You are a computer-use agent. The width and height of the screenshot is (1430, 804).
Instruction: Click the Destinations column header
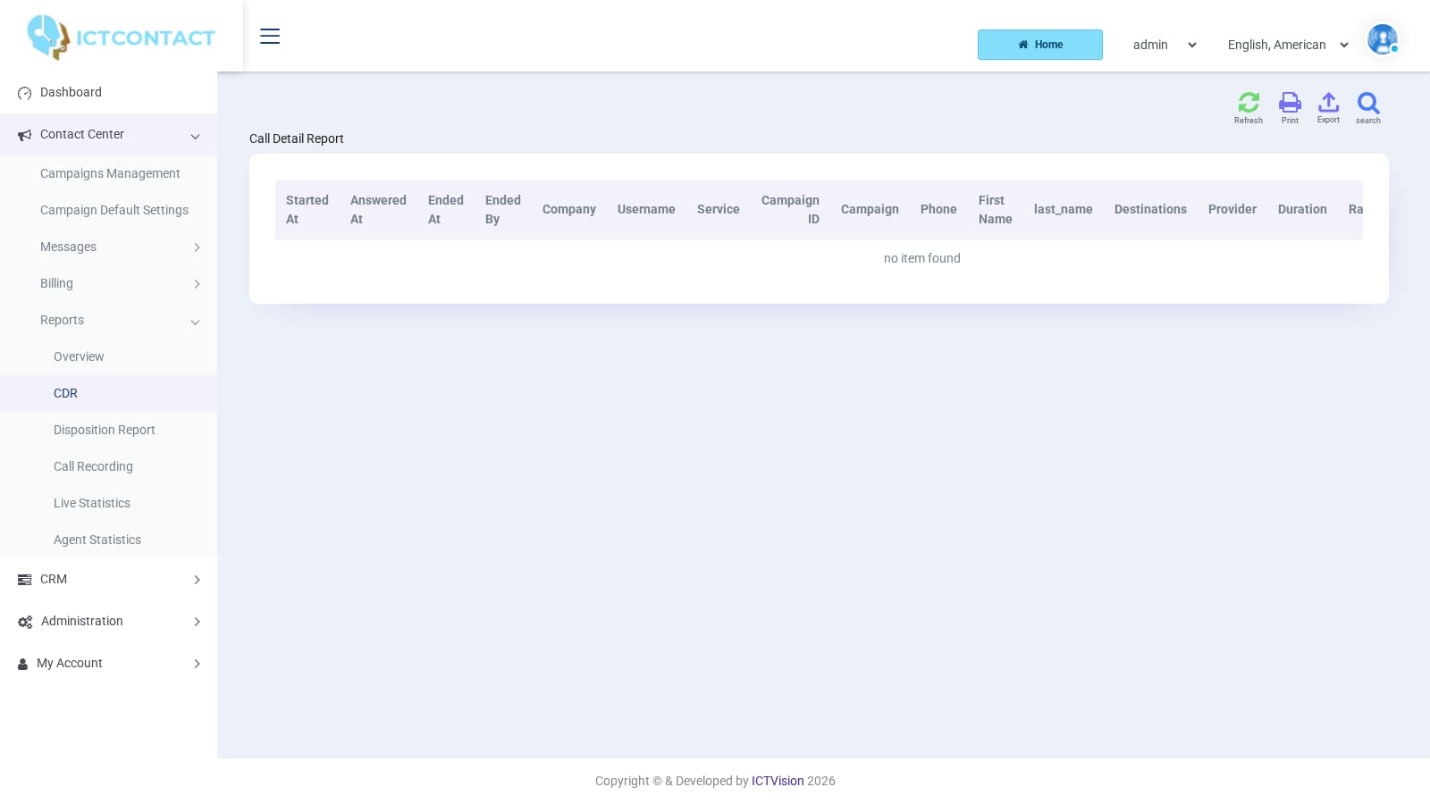pyautogui.click(x=1150, y=209)
